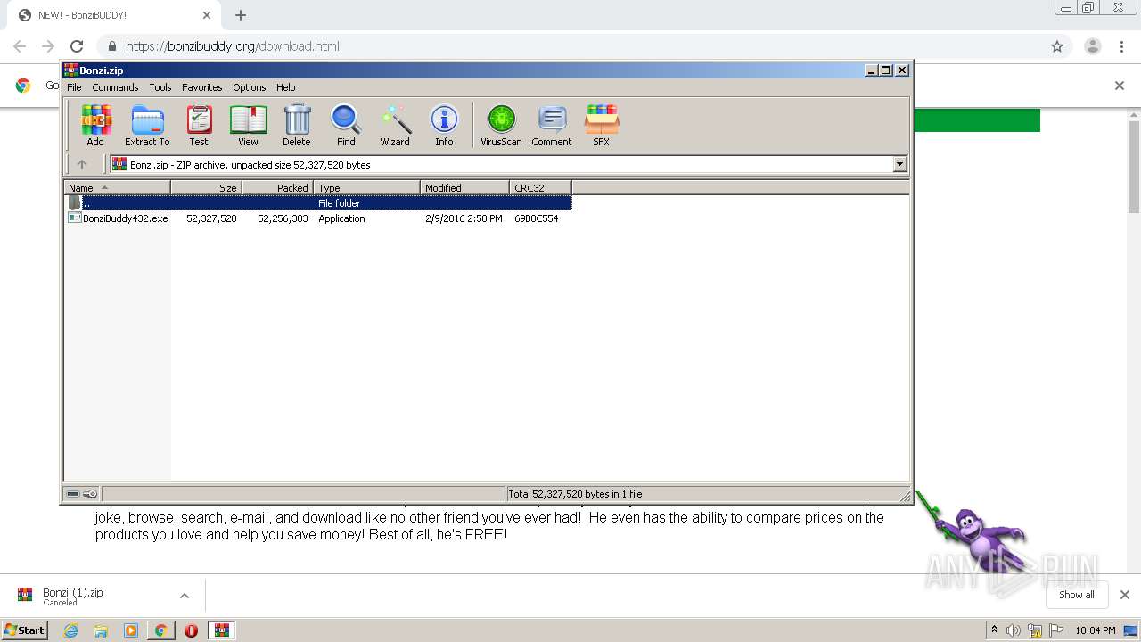1141x642 pixels.
Task: Show archive Info
Action: coord(444,125)
